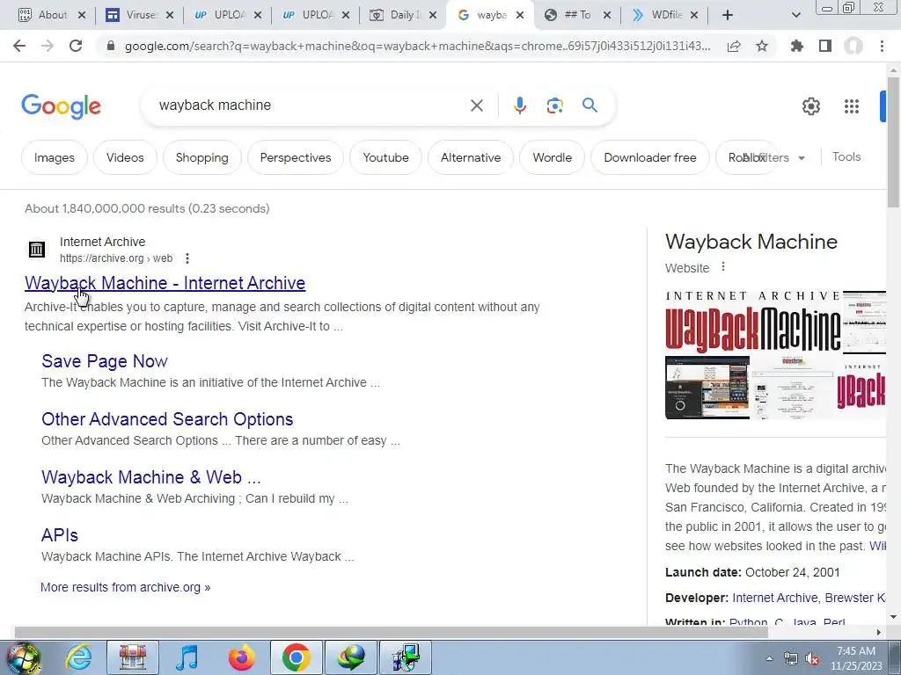
Task: Click the Chrome taskbar icon
Action: pyautogui.click(x=296, y=657)
